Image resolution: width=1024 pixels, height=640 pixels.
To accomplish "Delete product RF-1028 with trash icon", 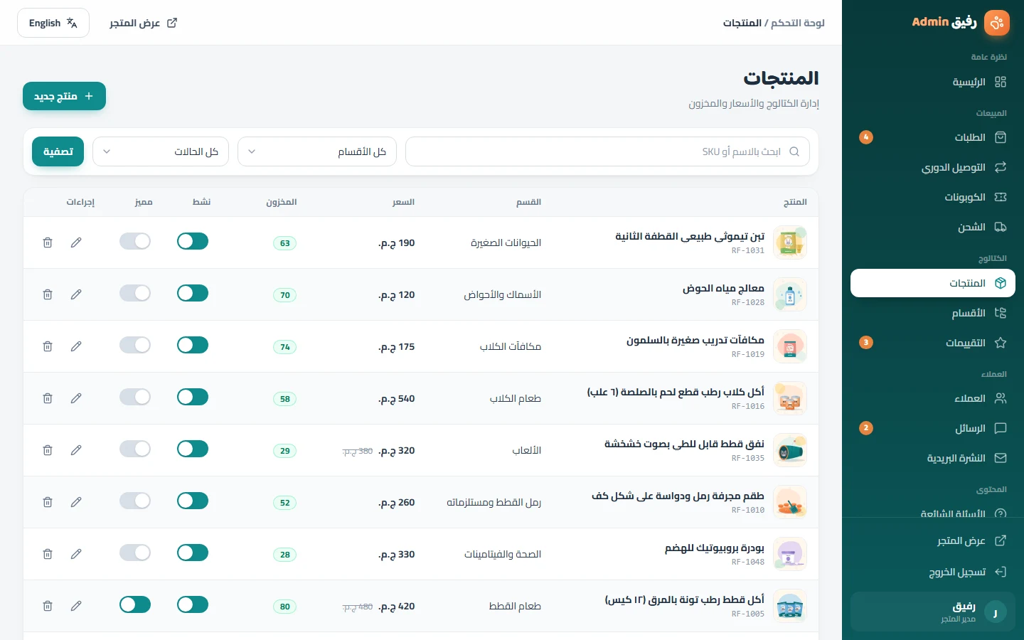I will pos(48,294).
